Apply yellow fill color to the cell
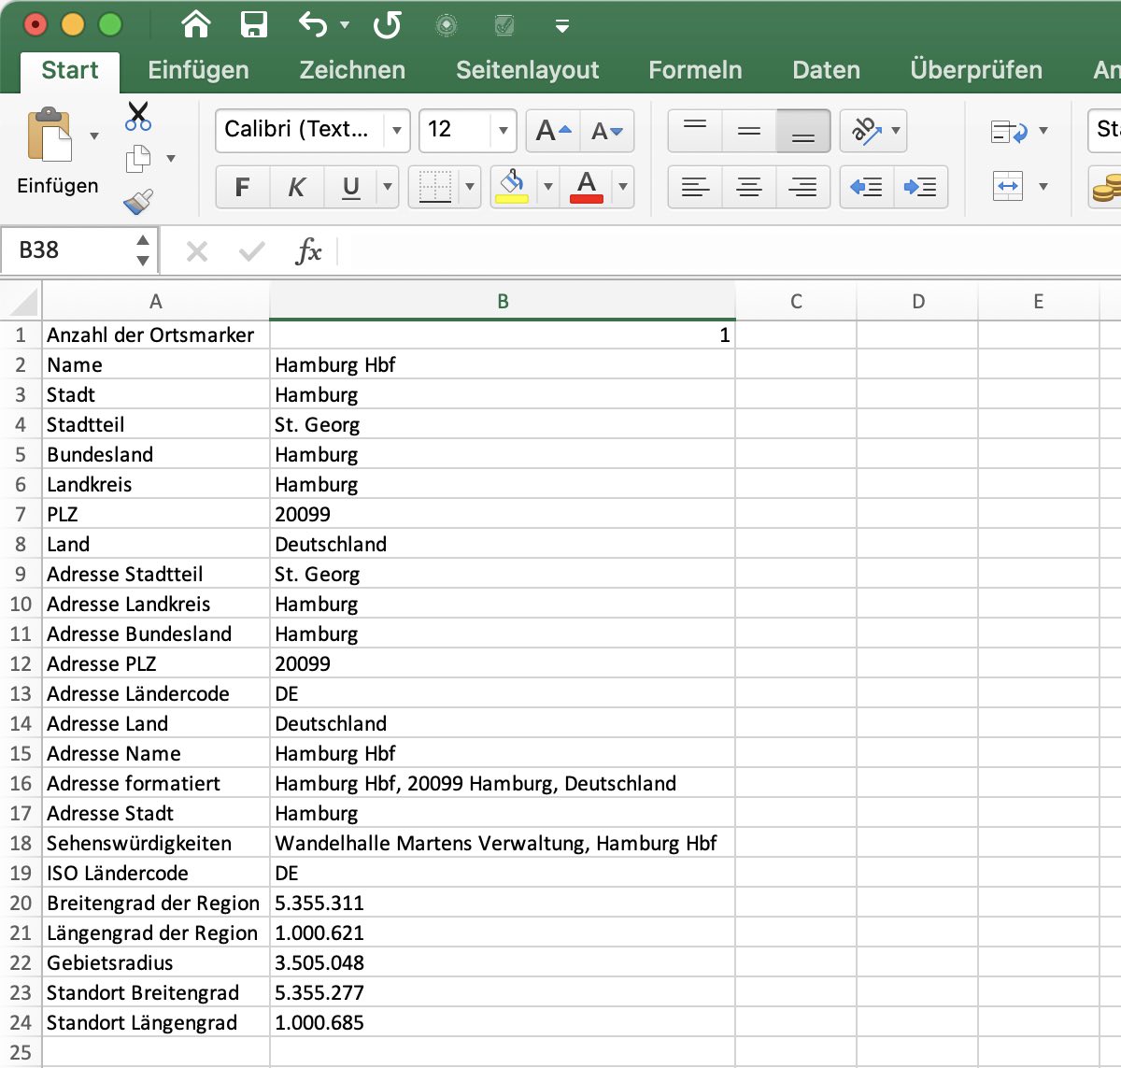 [512, 187]
